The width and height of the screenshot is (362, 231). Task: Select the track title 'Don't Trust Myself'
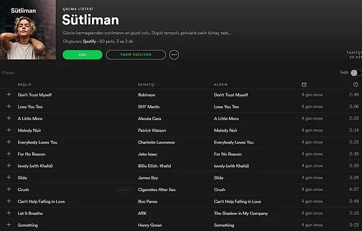35,95
